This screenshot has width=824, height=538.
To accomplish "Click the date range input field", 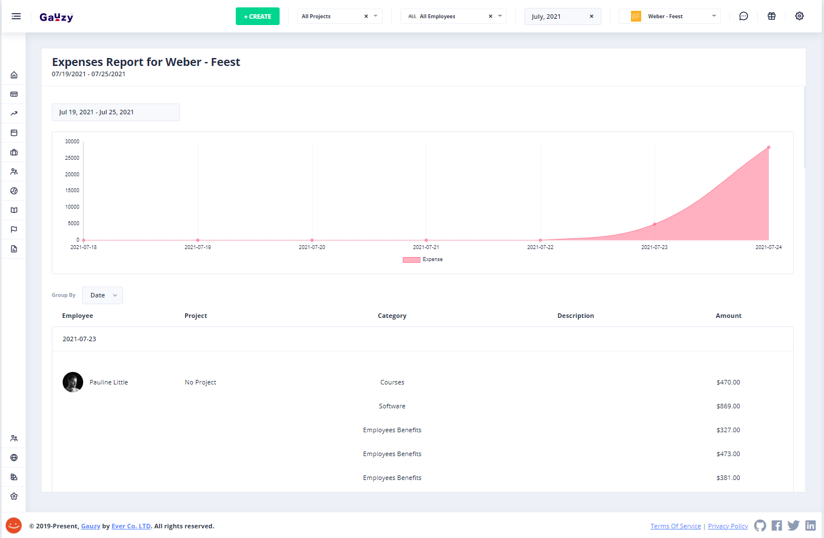I will point(116,112).
